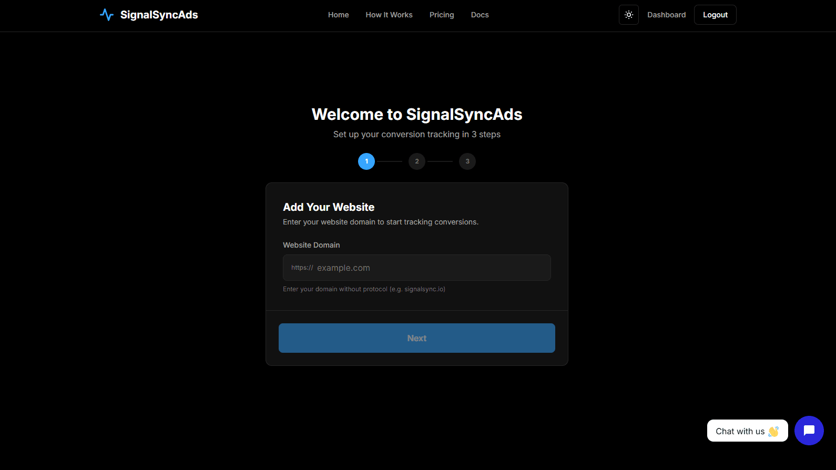Viewport: 836px width, 470px height.
Task: Click the Next button
Action: (x=417, y=338)
